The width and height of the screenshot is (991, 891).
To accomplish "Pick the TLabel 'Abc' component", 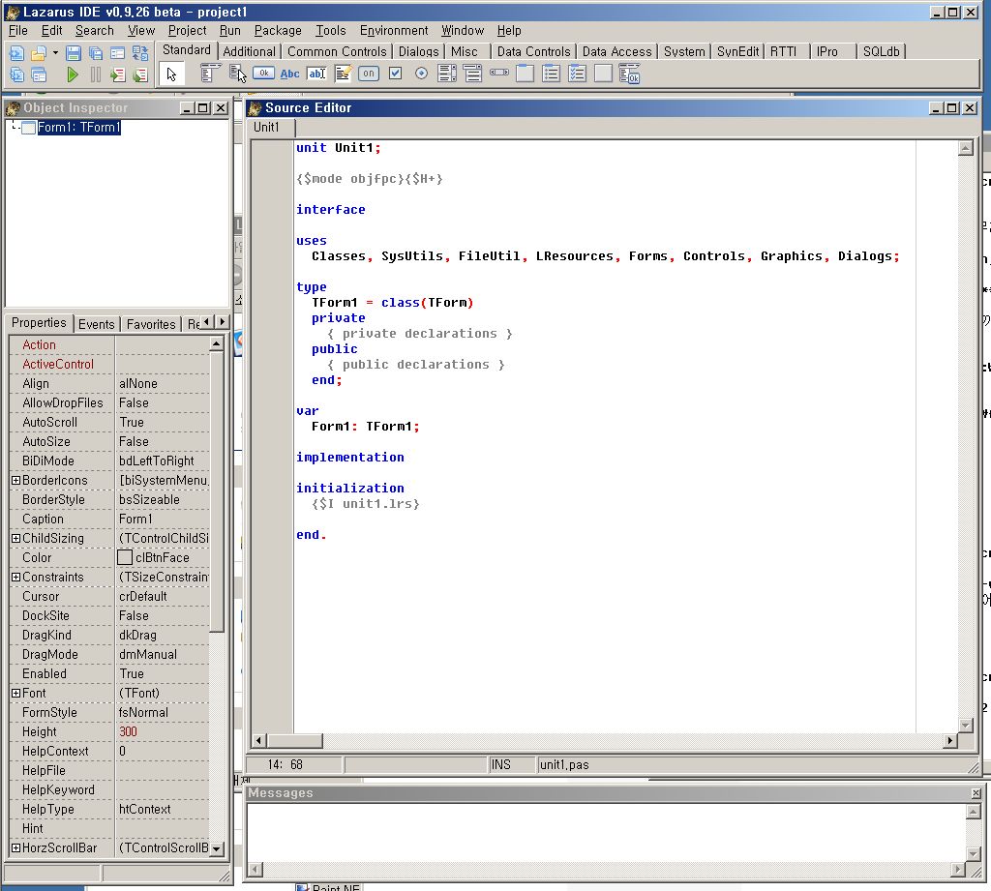I will click(x=289, y=74).
